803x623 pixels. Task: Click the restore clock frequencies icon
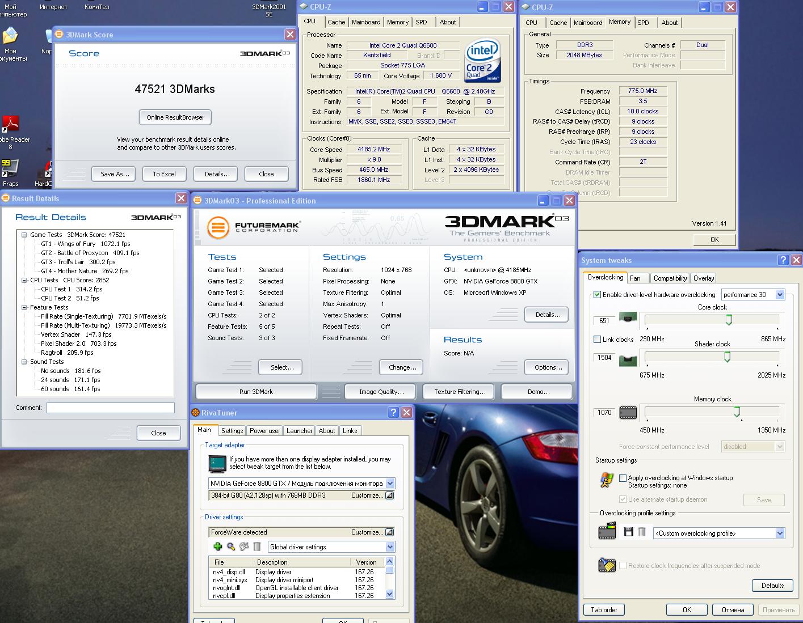pyautogui.click(x=607, y=565)
